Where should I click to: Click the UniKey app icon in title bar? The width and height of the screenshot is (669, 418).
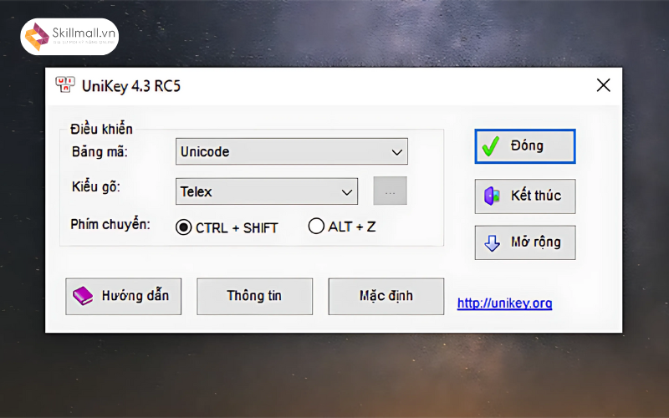tap(65, 85)
